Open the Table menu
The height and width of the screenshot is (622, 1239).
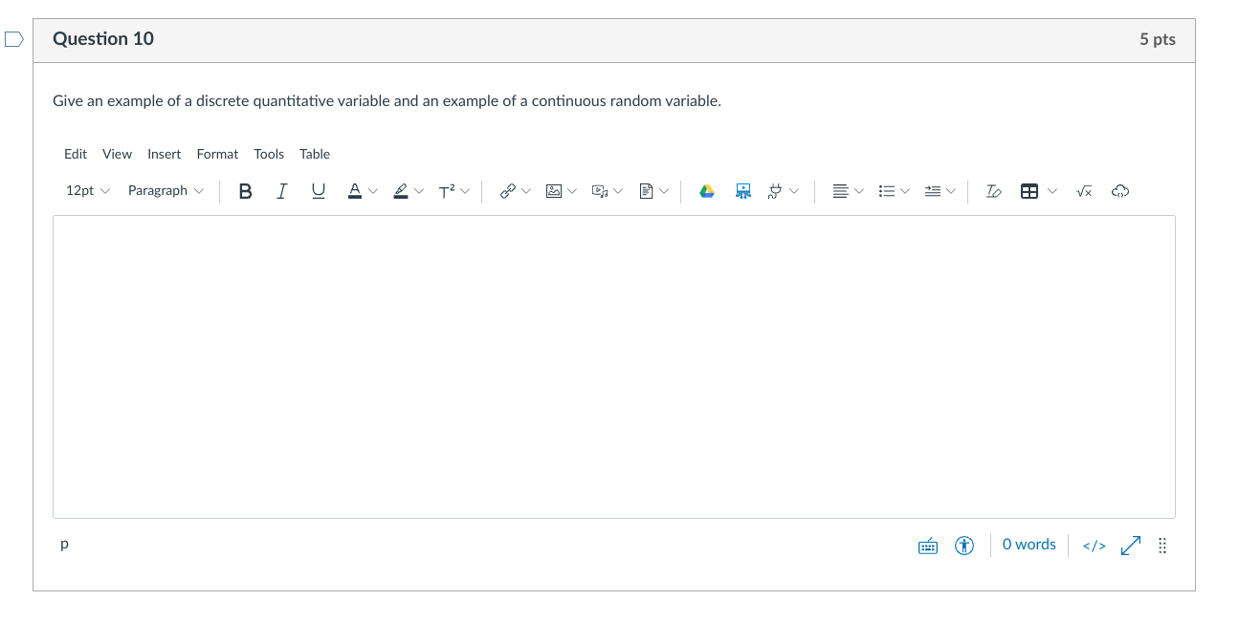coord(315,154)
